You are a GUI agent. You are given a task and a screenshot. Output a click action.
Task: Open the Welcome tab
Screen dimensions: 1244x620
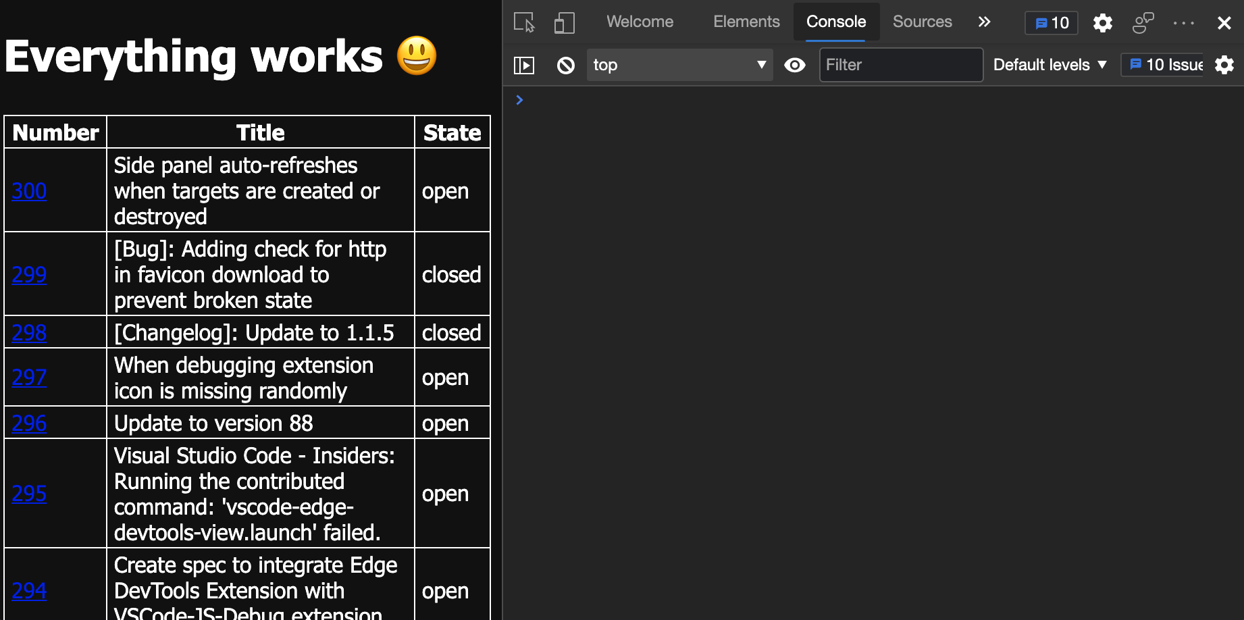[x=640, y=22]
